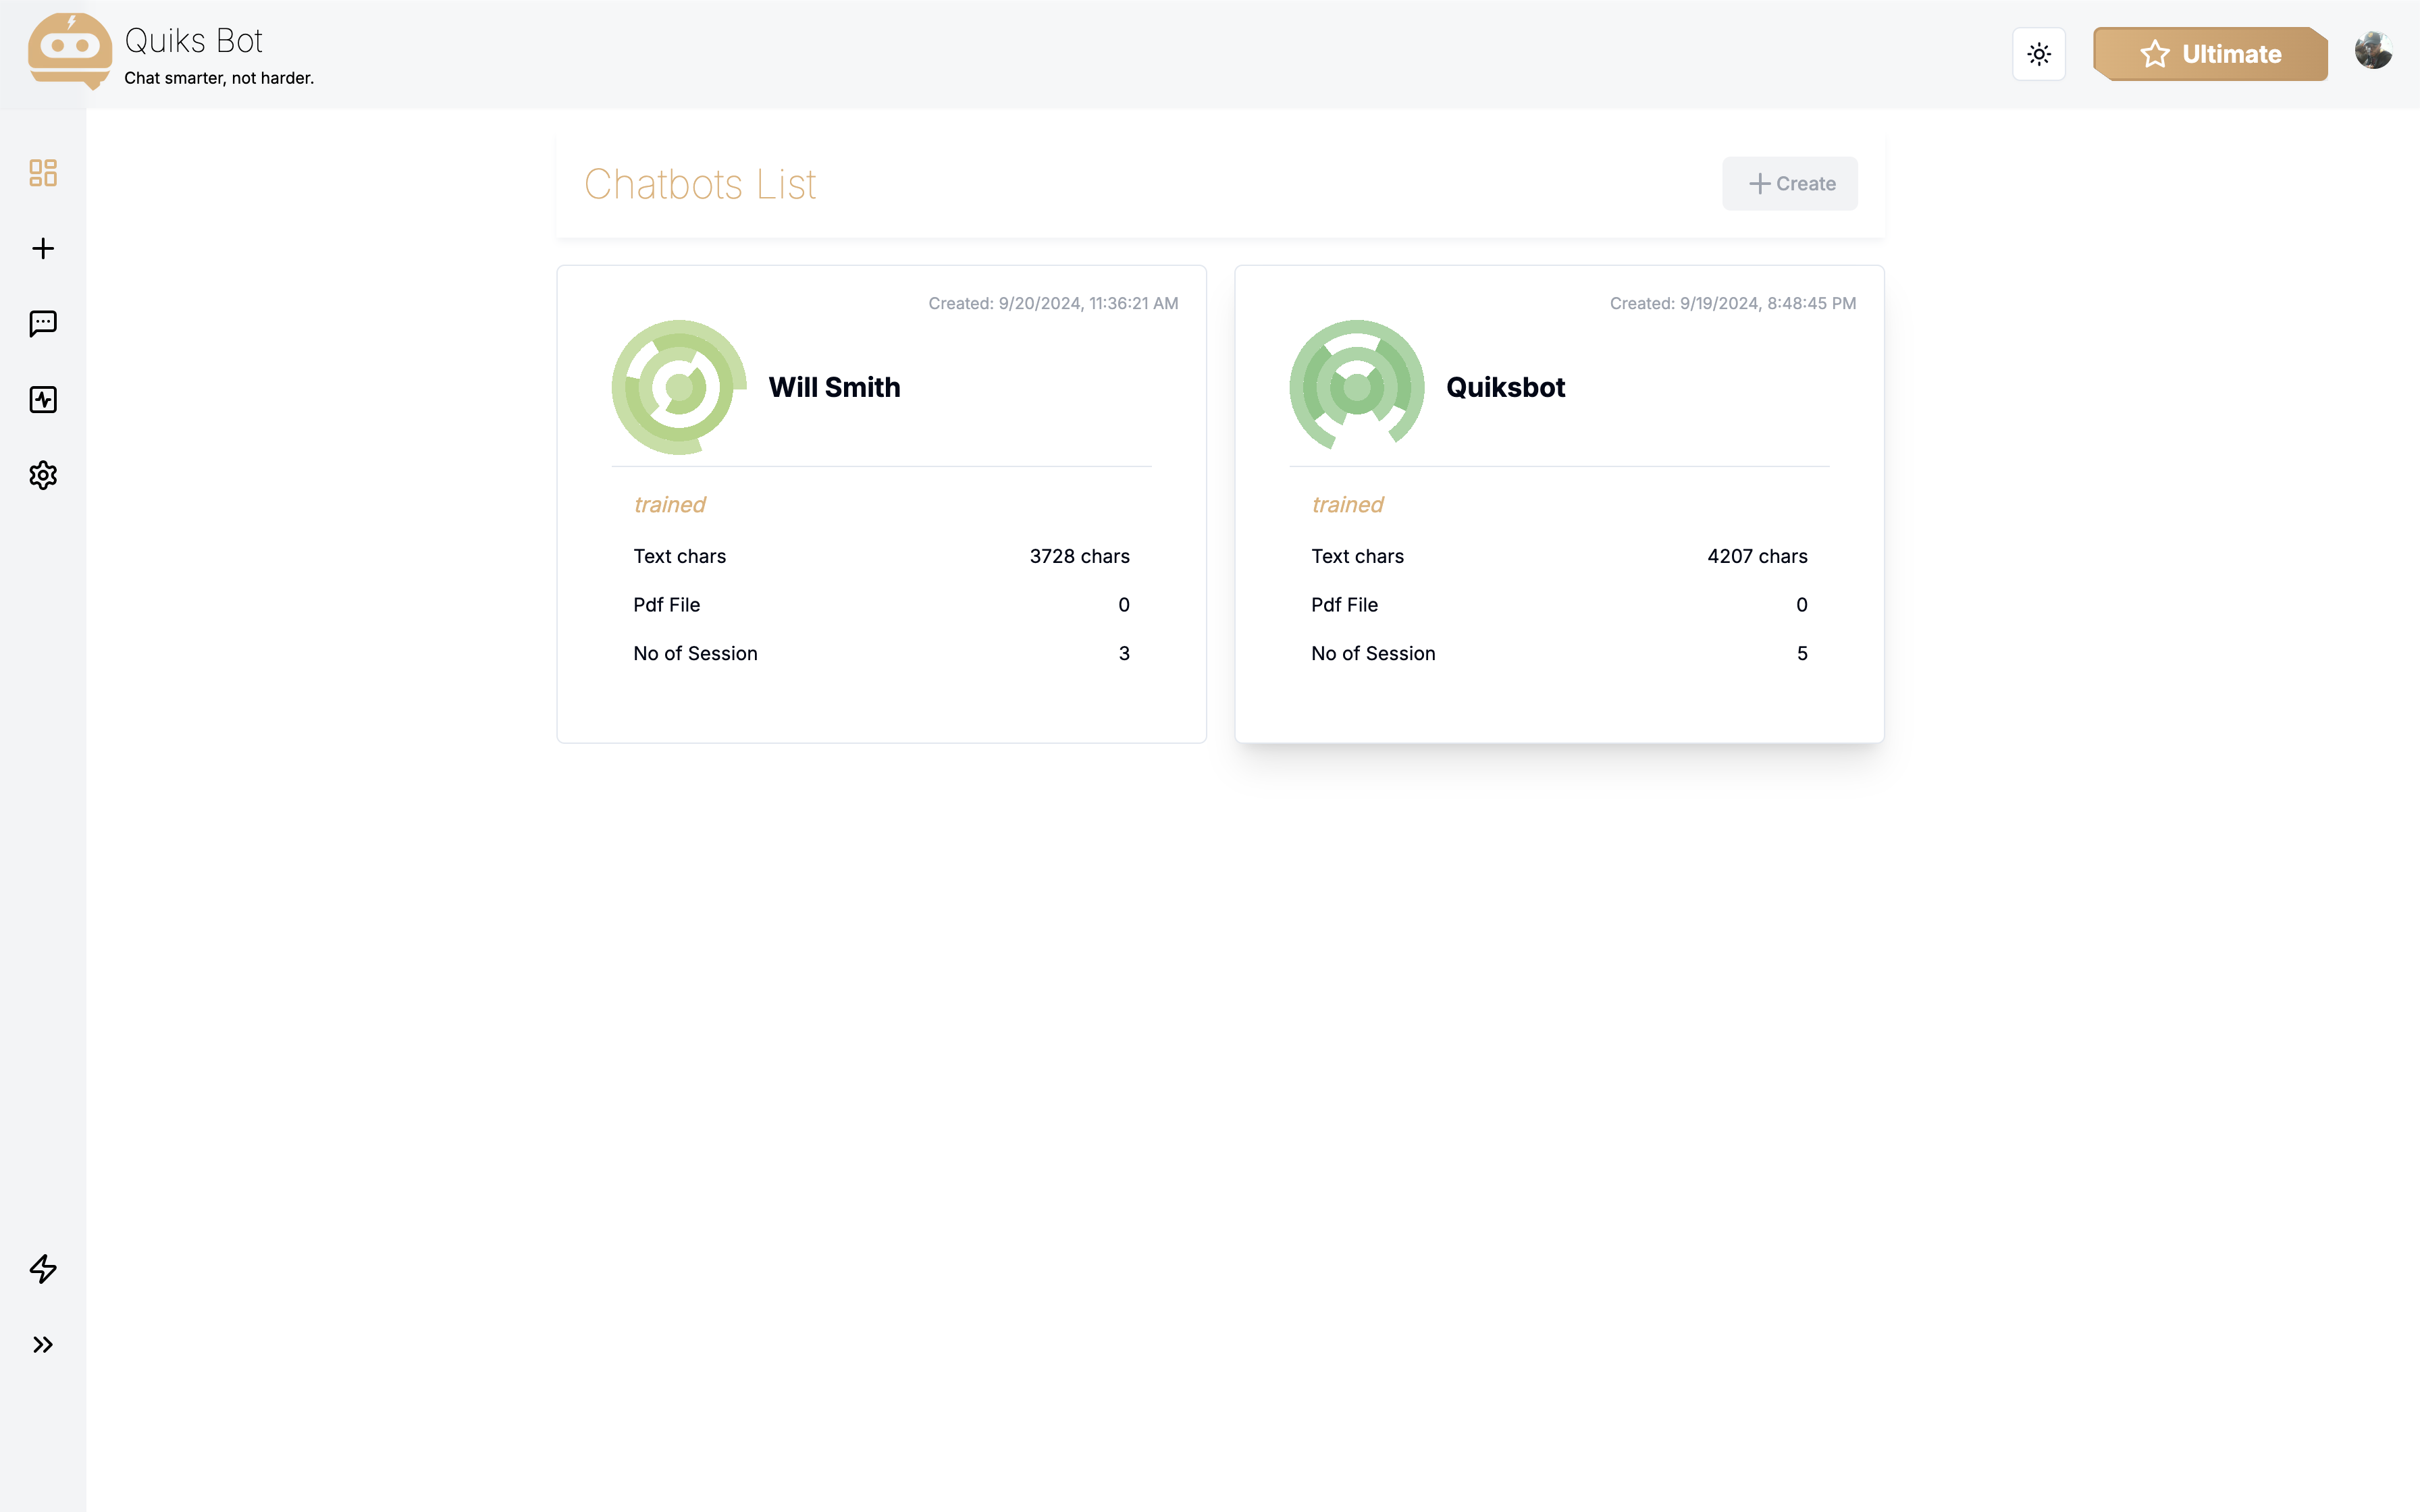The width and height of the screenshot is (2420, 1512).
Task: Click the plus icon in sidebar
Action: pos(43,249)
